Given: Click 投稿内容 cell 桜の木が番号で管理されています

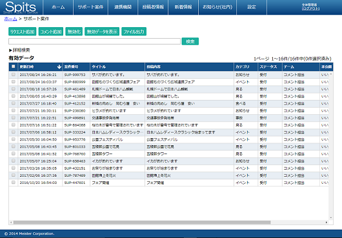Looking at the screenshot, I should coord(172,125).
